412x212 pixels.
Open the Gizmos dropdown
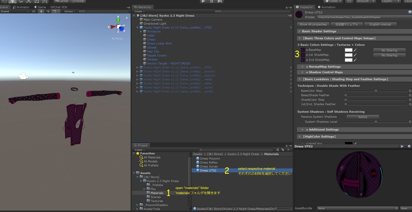click(70, 11)
